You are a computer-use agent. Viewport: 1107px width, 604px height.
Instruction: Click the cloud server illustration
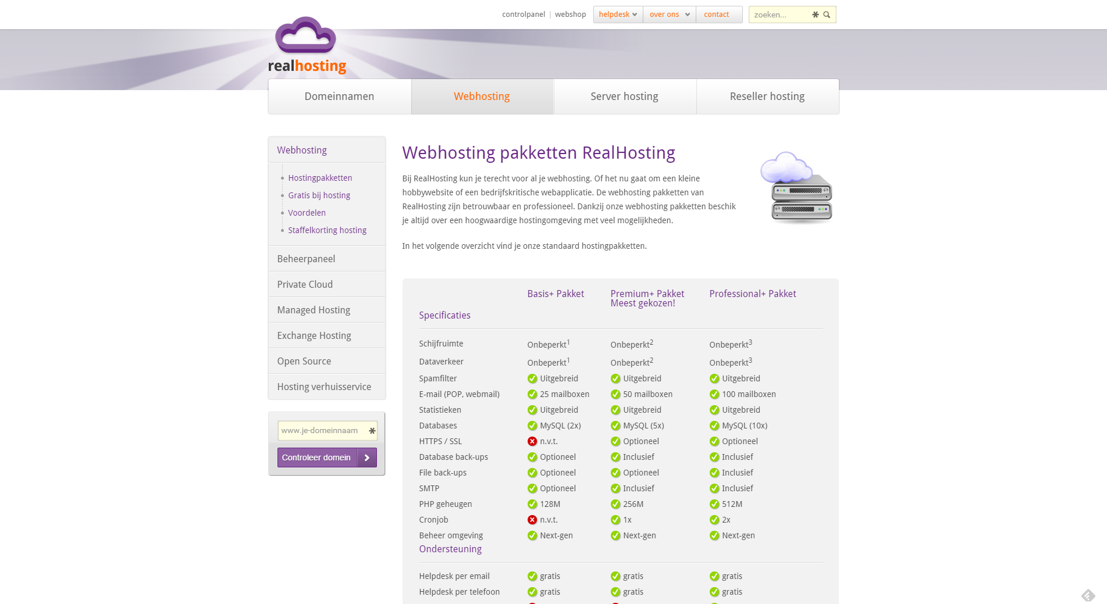[796, 187]
